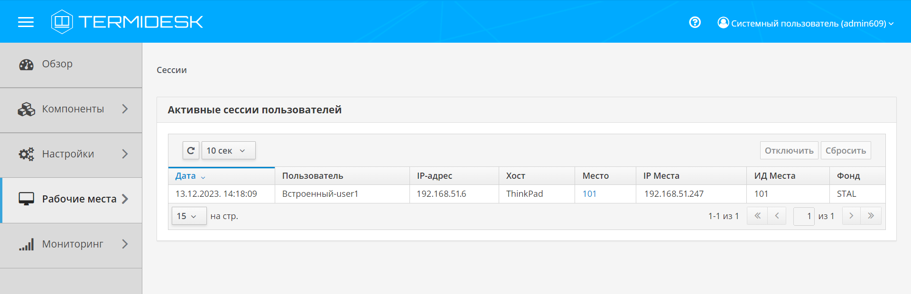Click the 1-1 из 1 pagination text
911x294 pixels.
tap(724, 216)
